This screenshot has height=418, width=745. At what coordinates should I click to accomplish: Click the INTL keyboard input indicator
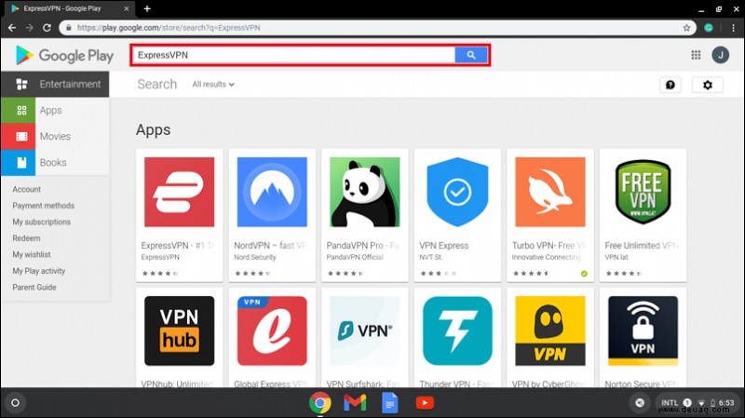point(670,403)
